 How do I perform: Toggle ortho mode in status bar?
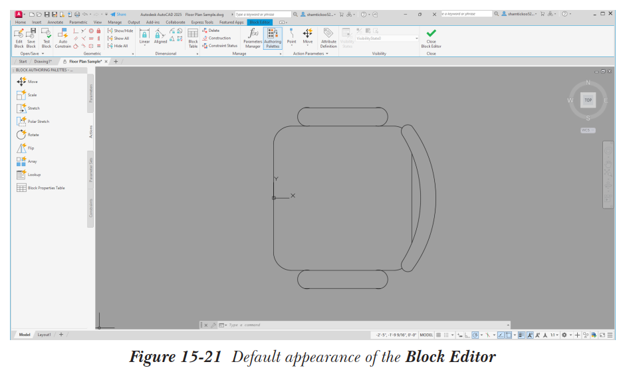click(467, 335)
